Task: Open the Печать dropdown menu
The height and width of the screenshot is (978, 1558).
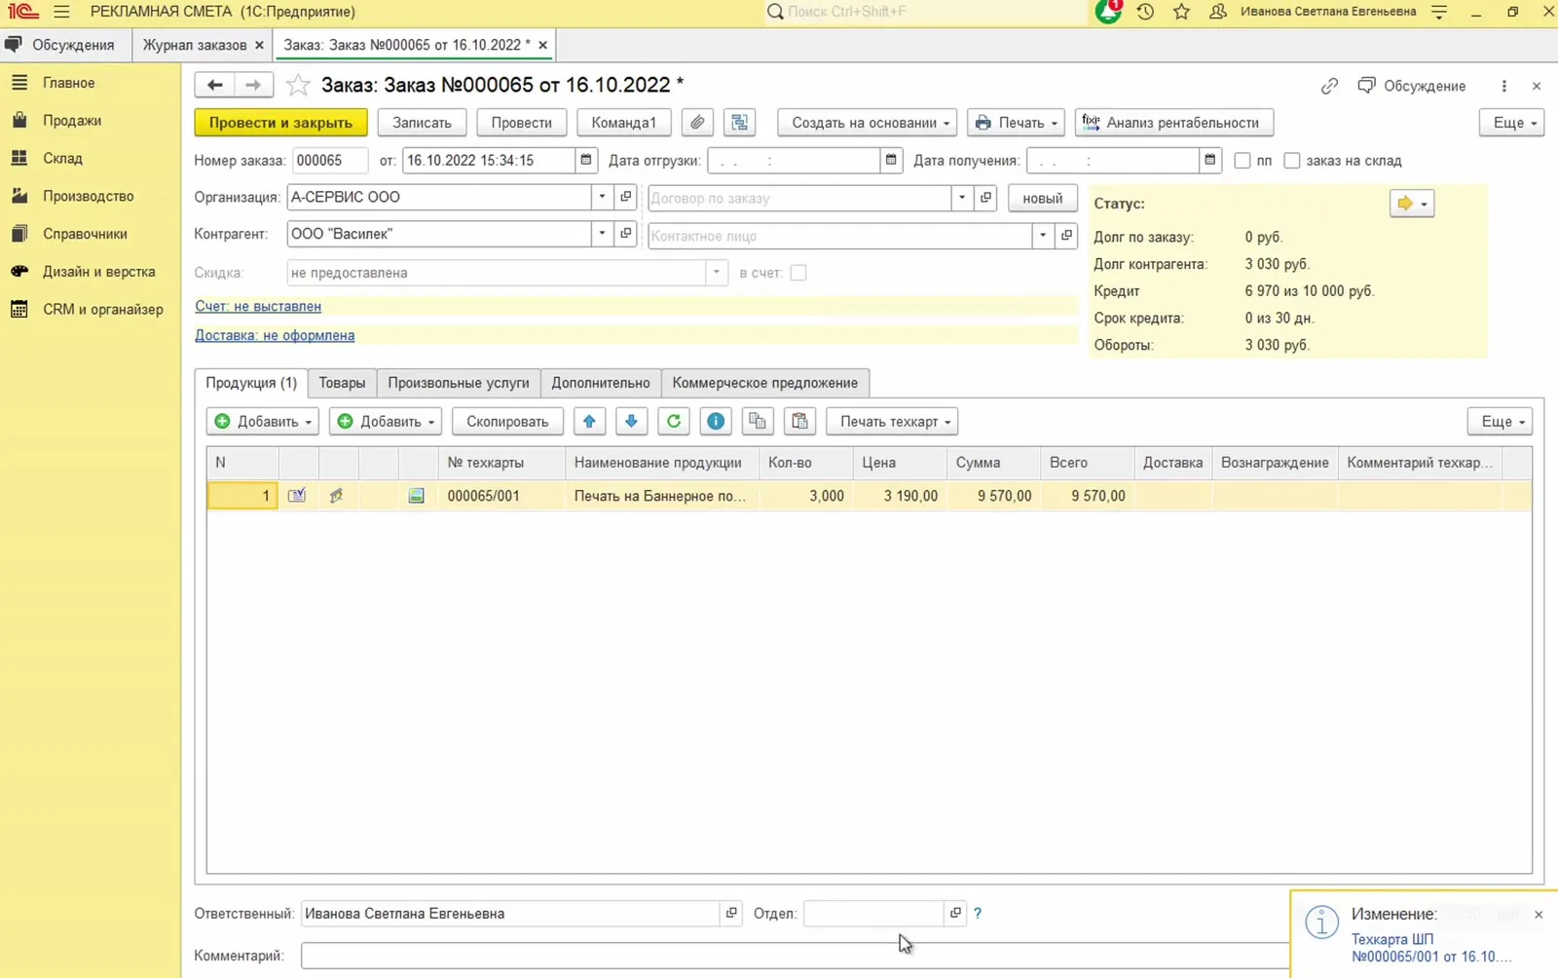Action: [x=1016, y=123]
